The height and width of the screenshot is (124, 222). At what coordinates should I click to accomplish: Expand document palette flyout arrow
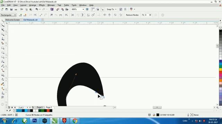click(x=7, y=111)
